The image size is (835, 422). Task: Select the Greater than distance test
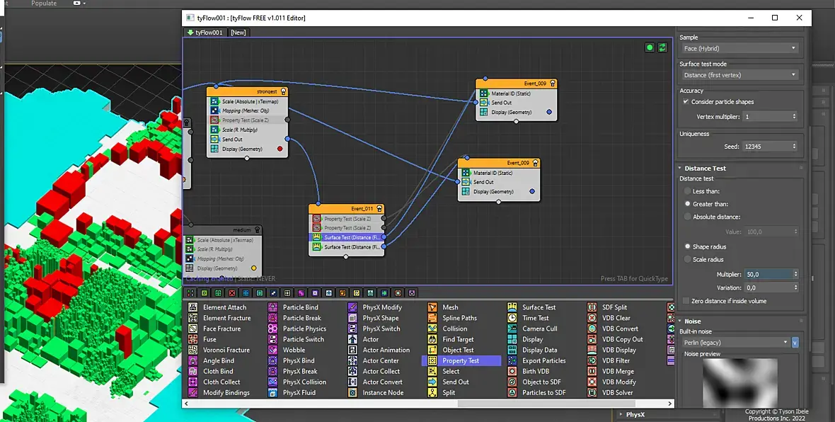(x=688, y=204)
